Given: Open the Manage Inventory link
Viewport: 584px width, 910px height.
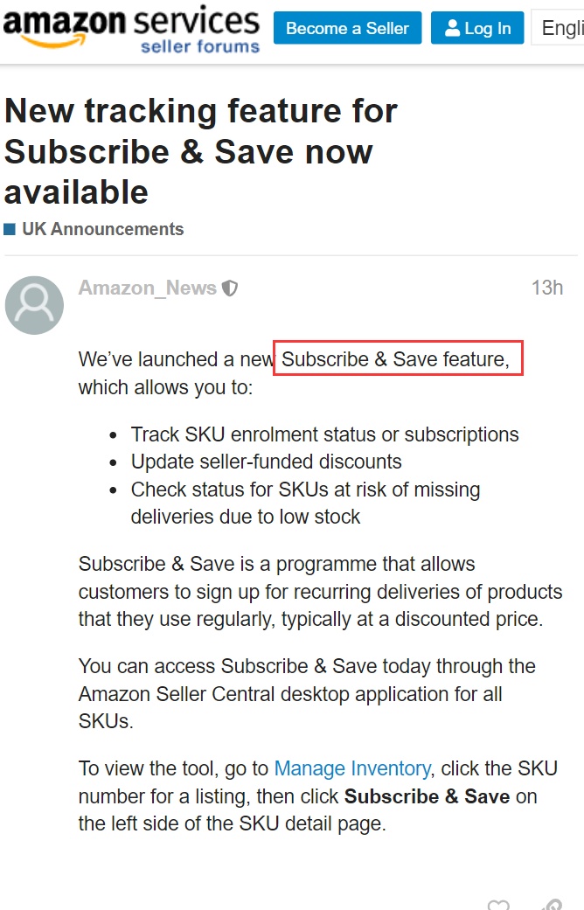Looking at the screenshot, I should click(351, 768).
